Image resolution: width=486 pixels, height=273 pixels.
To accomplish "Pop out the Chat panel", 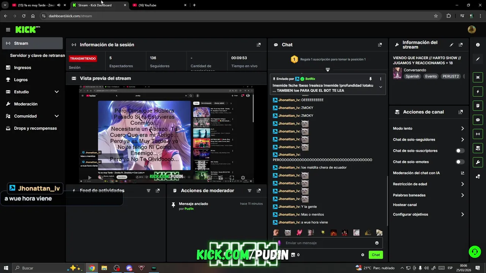I will pos(380,45).
